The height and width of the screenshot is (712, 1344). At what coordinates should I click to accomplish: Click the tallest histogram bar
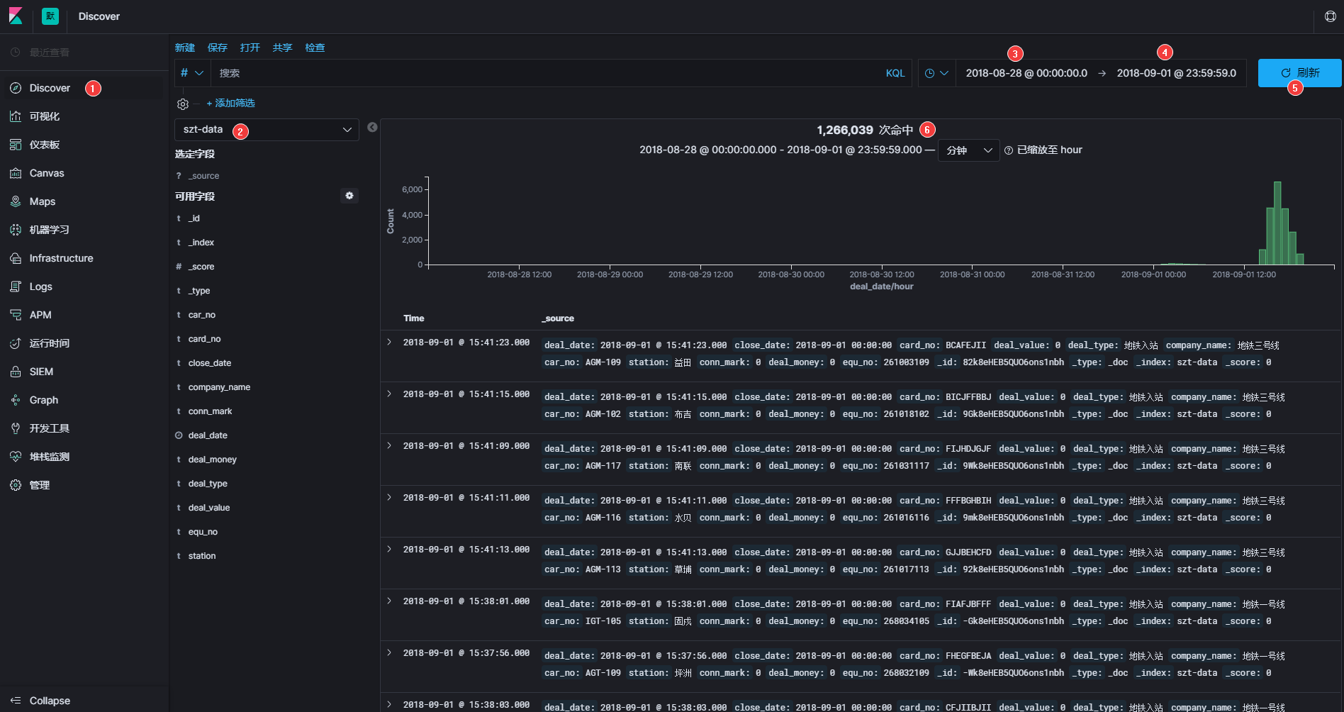click(1277, 223)
